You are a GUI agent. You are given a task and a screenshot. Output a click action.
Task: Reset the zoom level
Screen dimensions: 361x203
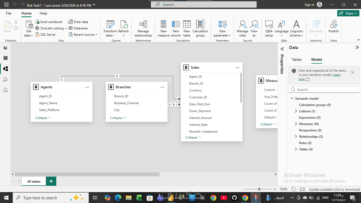click(294, 189)
